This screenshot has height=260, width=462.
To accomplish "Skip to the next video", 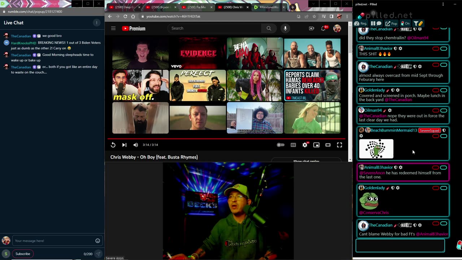I will [x=124, y=145].
